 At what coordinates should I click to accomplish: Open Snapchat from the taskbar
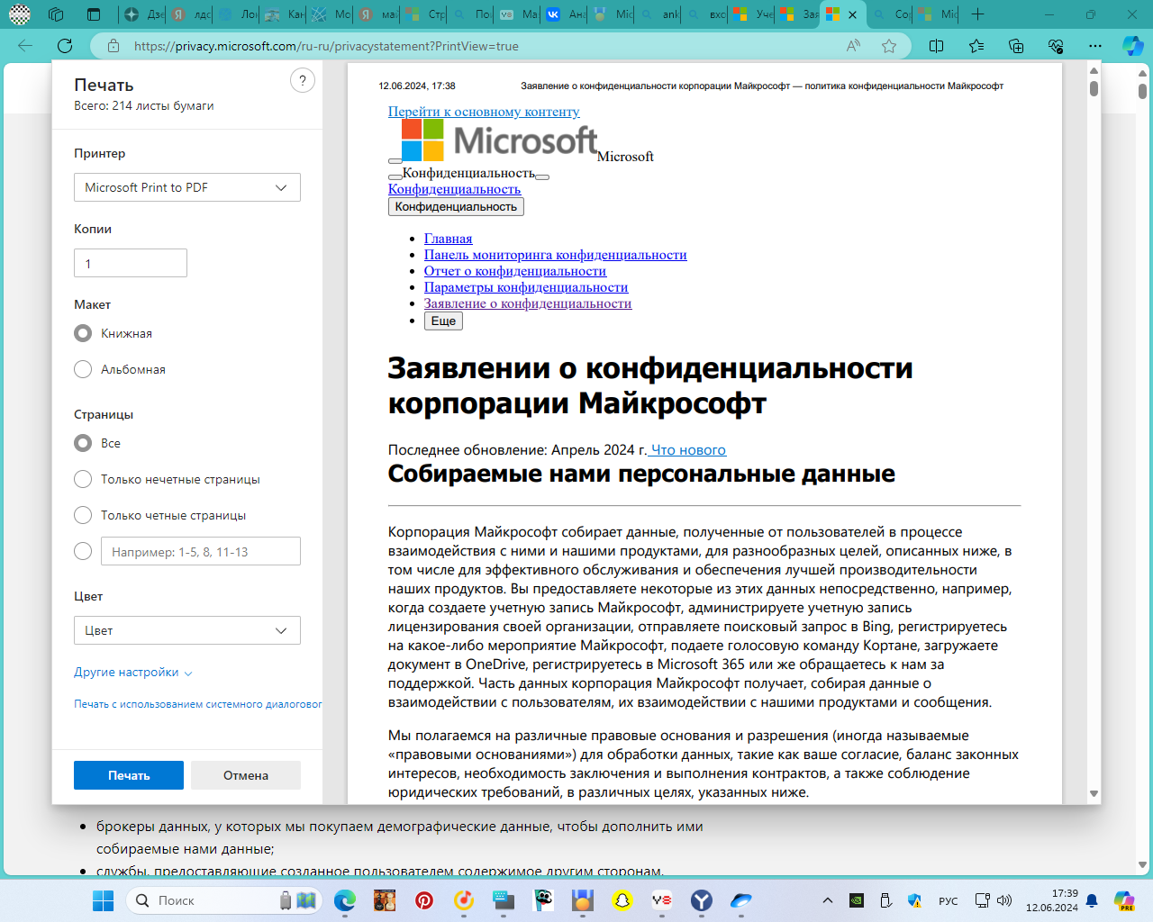[622, 900]
